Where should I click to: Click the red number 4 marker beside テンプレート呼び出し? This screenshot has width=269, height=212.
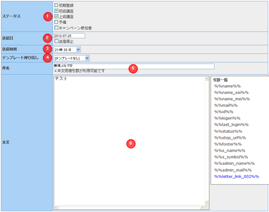tap(45, 57)
